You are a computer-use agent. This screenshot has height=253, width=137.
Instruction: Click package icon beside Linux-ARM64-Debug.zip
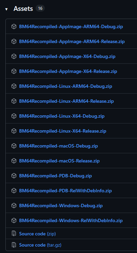click(14, 86)
